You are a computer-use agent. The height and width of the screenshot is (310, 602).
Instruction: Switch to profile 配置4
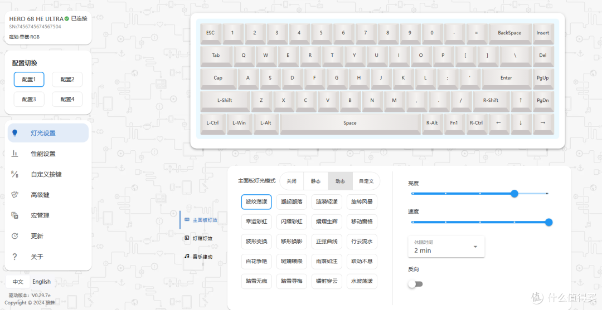tap(67, 99)
